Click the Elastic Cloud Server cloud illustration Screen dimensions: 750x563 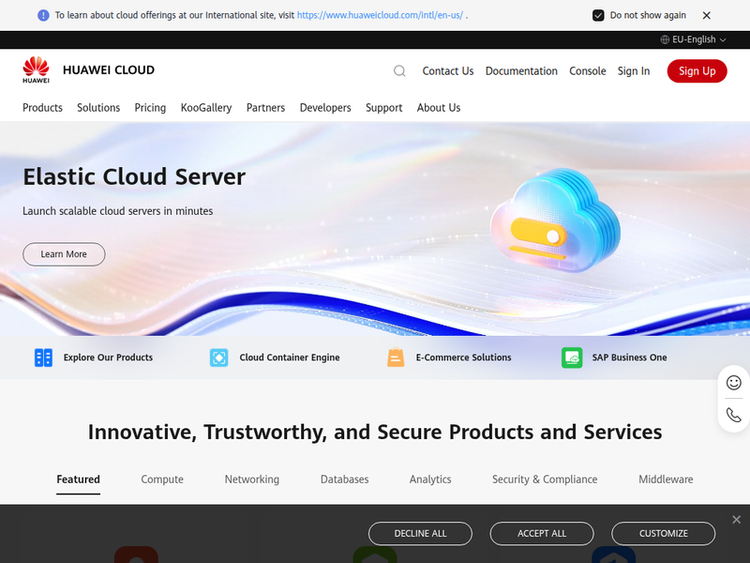click(556, 221)
